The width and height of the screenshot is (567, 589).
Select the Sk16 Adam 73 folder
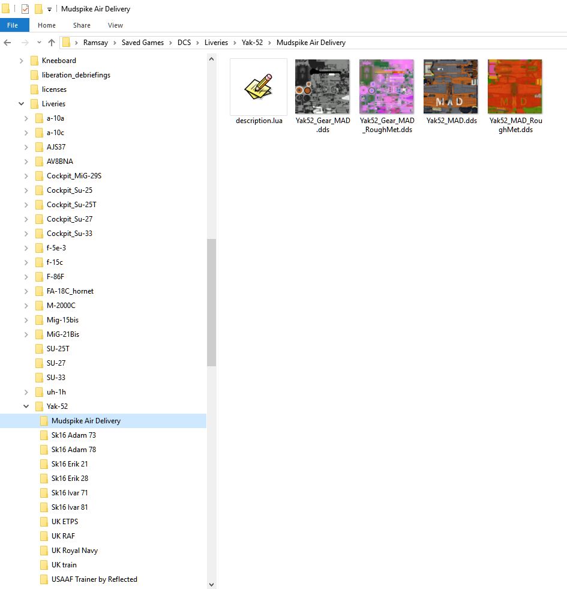tap(74, 435)
